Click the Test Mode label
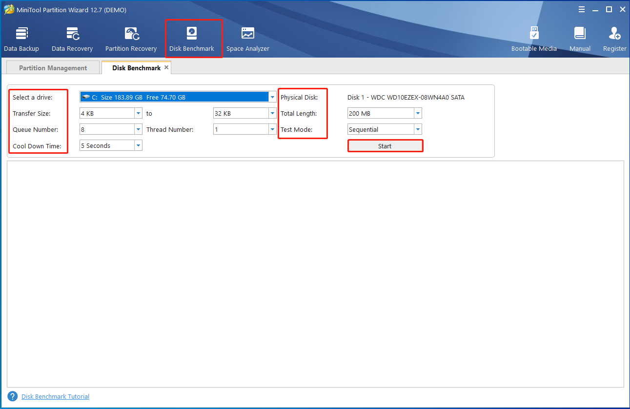This screenshot has height=409, width=630. click(296, 129)
